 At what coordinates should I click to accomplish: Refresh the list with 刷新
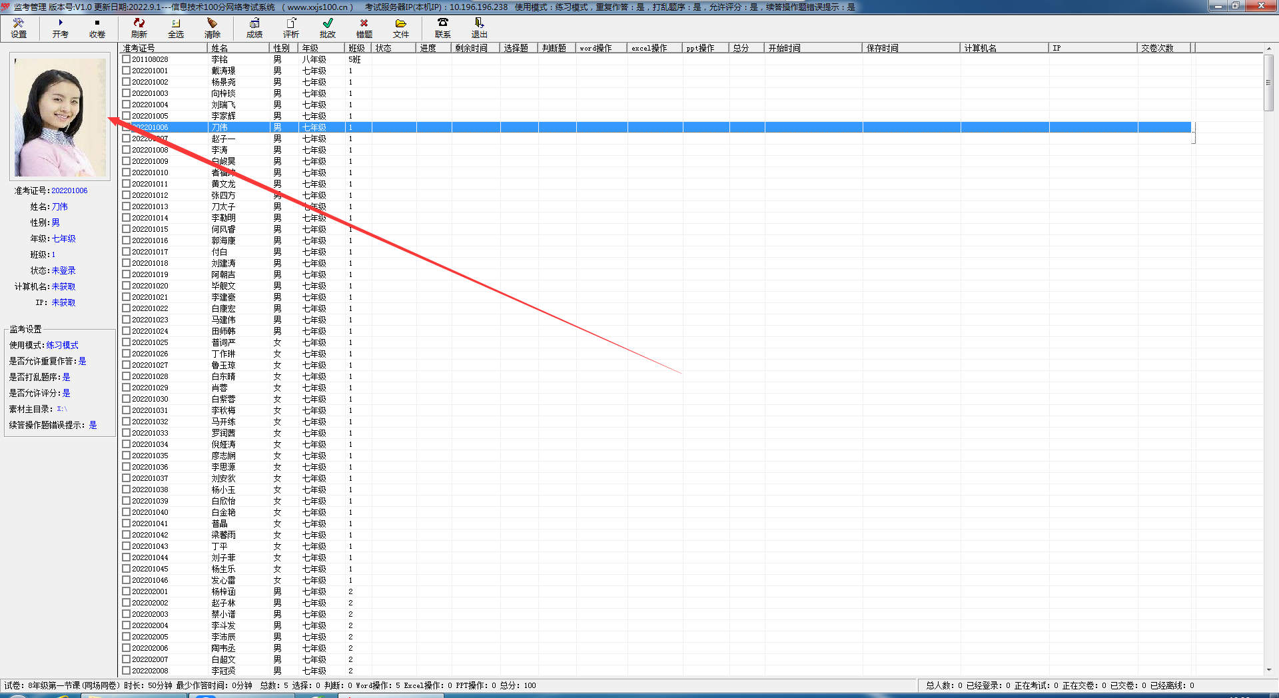(x=139, y=28)
